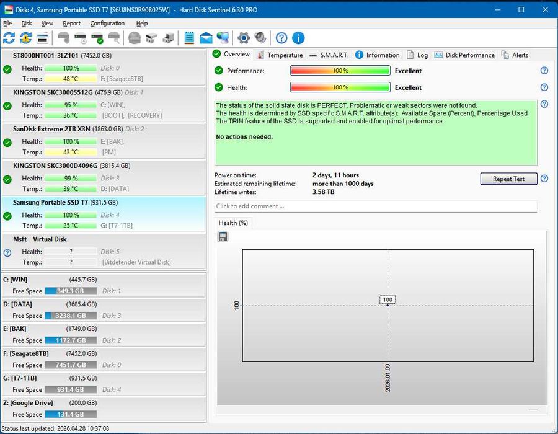The height and width of the screenshot is (434, 558).
Task: Select the Health (%) graph tab
Action: click(233, 223)
